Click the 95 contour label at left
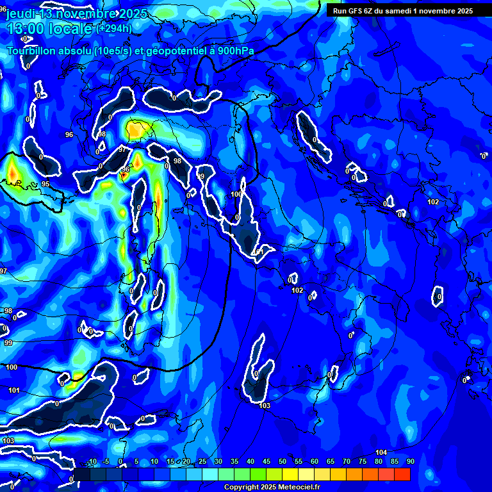The width and height of the screenshot is (492, 492). click(x=45, y=184)
